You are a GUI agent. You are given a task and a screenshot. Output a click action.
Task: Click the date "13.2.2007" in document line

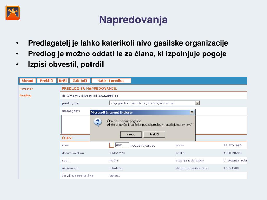[106, 96]
